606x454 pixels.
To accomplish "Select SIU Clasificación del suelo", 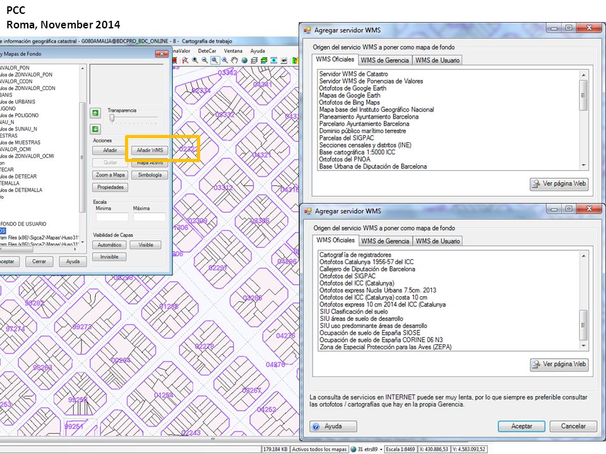I will pos(353,311).
